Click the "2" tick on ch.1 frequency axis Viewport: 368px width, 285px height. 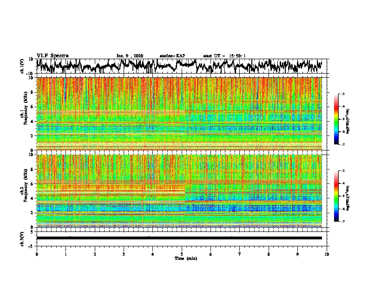[x=33, y=136]
